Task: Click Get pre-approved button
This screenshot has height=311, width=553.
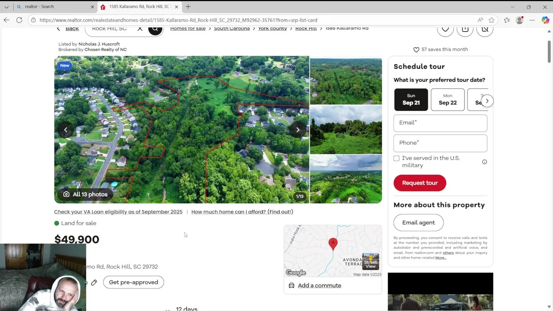Action: [133, 282]
